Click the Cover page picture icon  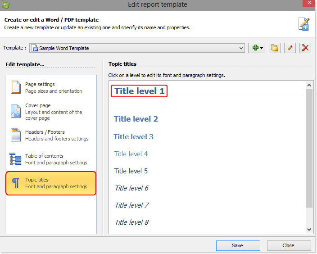[16, 111]
